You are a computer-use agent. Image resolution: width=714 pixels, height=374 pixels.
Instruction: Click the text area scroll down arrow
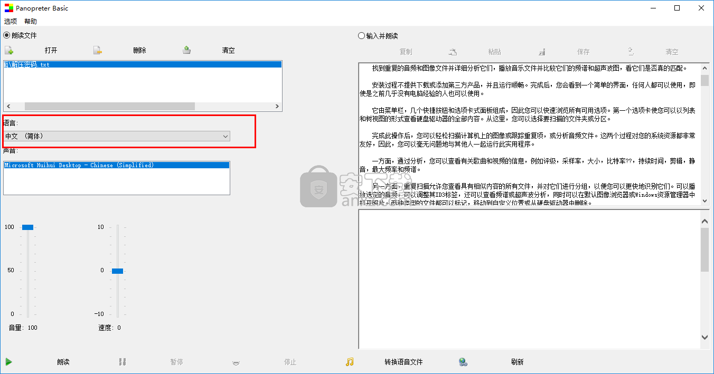[x=704, y=200]
